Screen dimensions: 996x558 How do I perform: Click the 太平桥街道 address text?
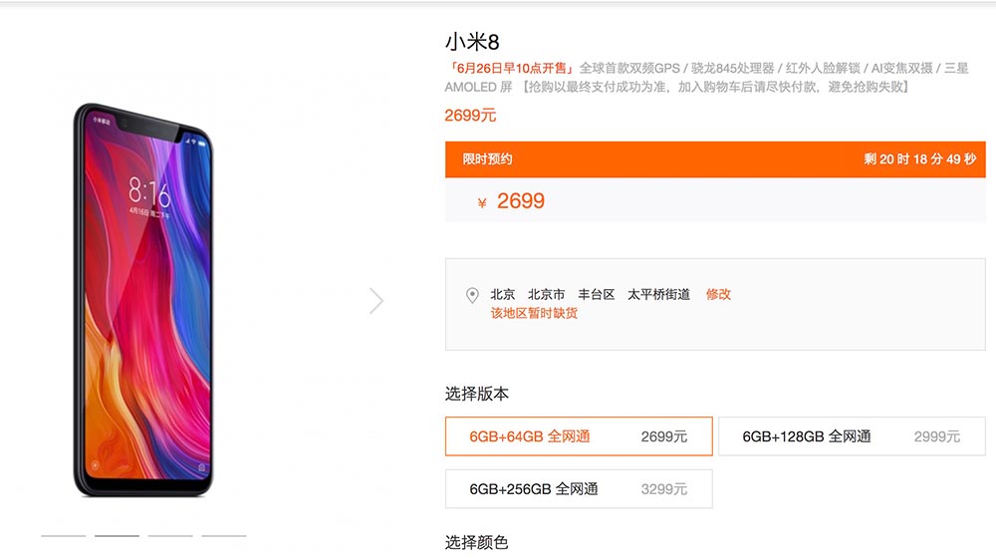[x=658, y=294]
